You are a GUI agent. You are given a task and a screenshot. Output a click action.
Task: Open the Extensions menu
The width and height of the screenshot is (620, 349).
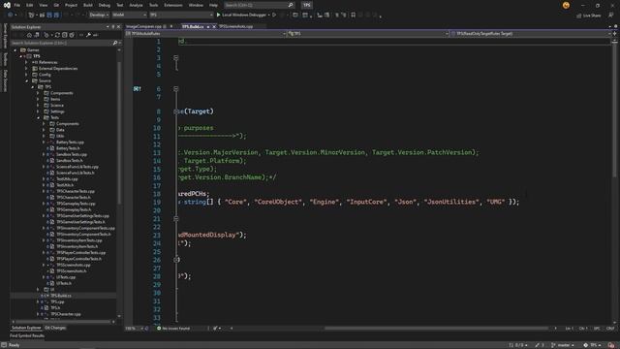(x=173, y=5)
